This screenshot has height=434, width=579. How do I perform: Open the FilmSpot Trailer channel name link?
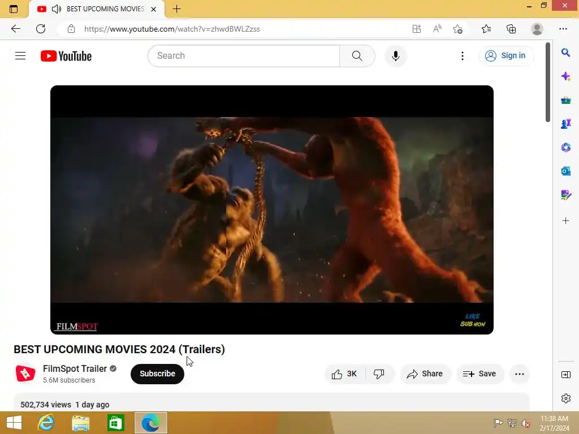point(75,368)
